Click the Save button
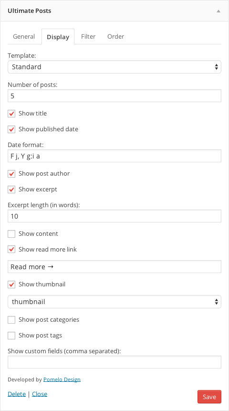This screenshot has width=229, height=411. (209, 397)
